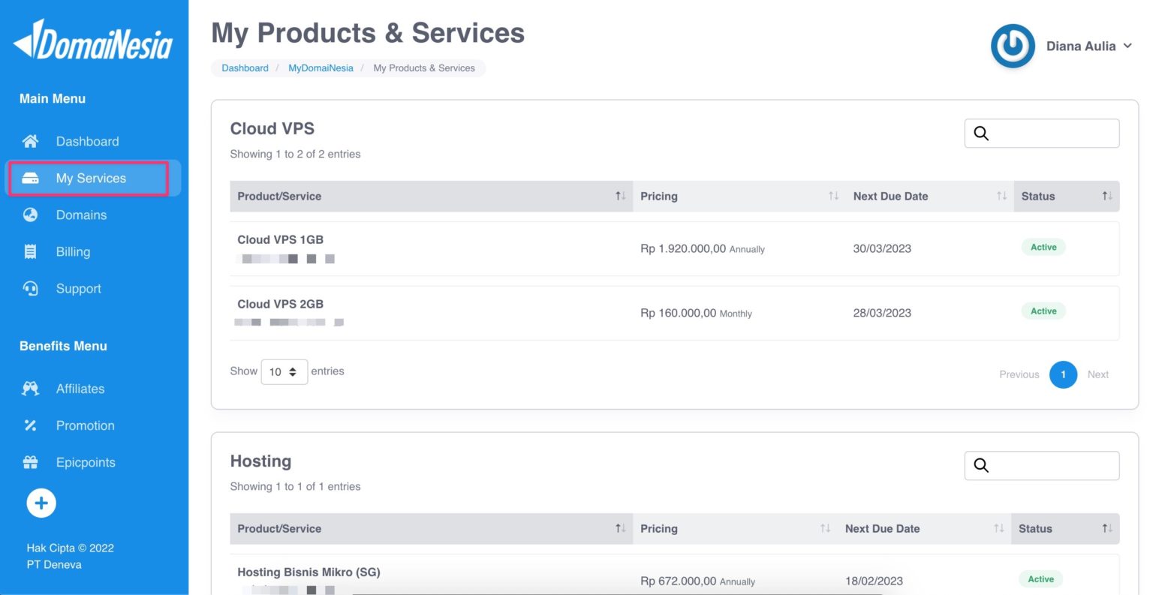
Task: Click the DomaiNesia logo
Action: [x=93, y=41]
